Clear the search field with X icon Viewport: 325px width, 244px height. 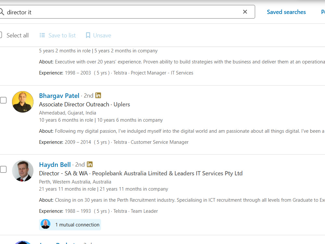(x=245, y=12)
